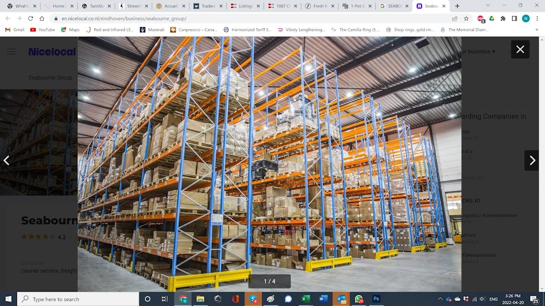Open the paint palette app on taskbar

270,299
